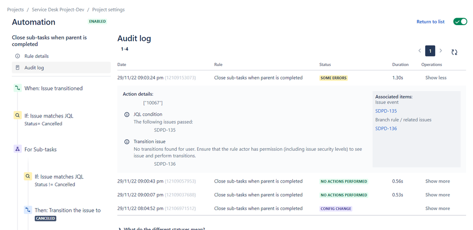Show more for the CONFIG CHANGE entry

pyautogui.click(x=437, y=208)
